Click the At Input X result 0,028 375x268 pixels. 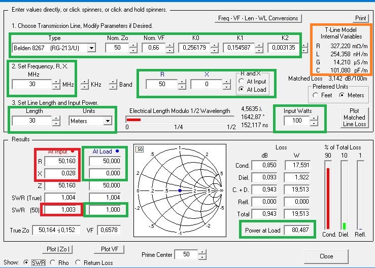60,173
